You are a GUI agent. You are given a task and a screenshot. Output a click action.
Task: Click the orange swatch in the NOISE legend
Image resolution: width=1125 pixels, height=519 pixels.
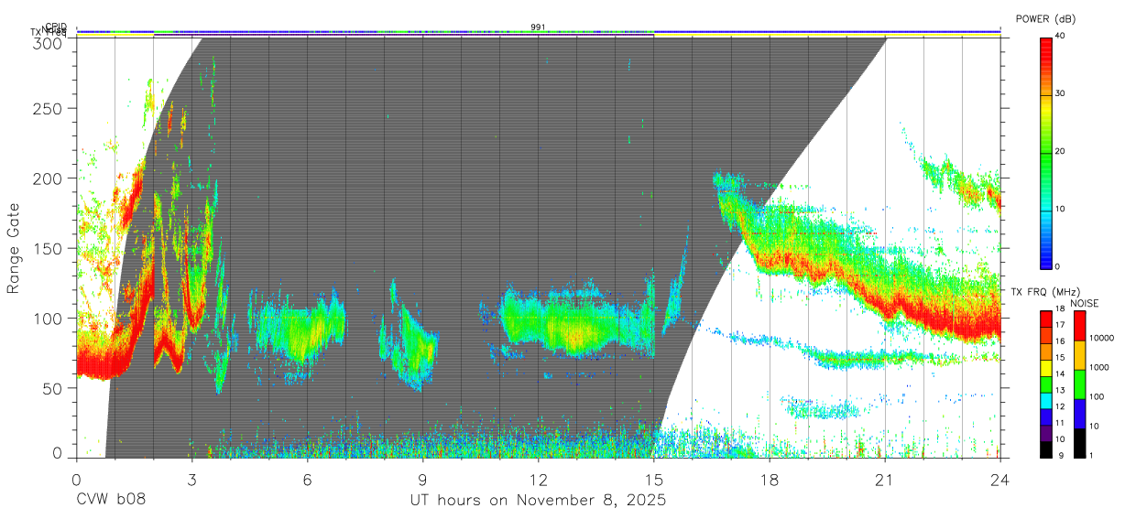(x=1078, y=355)
